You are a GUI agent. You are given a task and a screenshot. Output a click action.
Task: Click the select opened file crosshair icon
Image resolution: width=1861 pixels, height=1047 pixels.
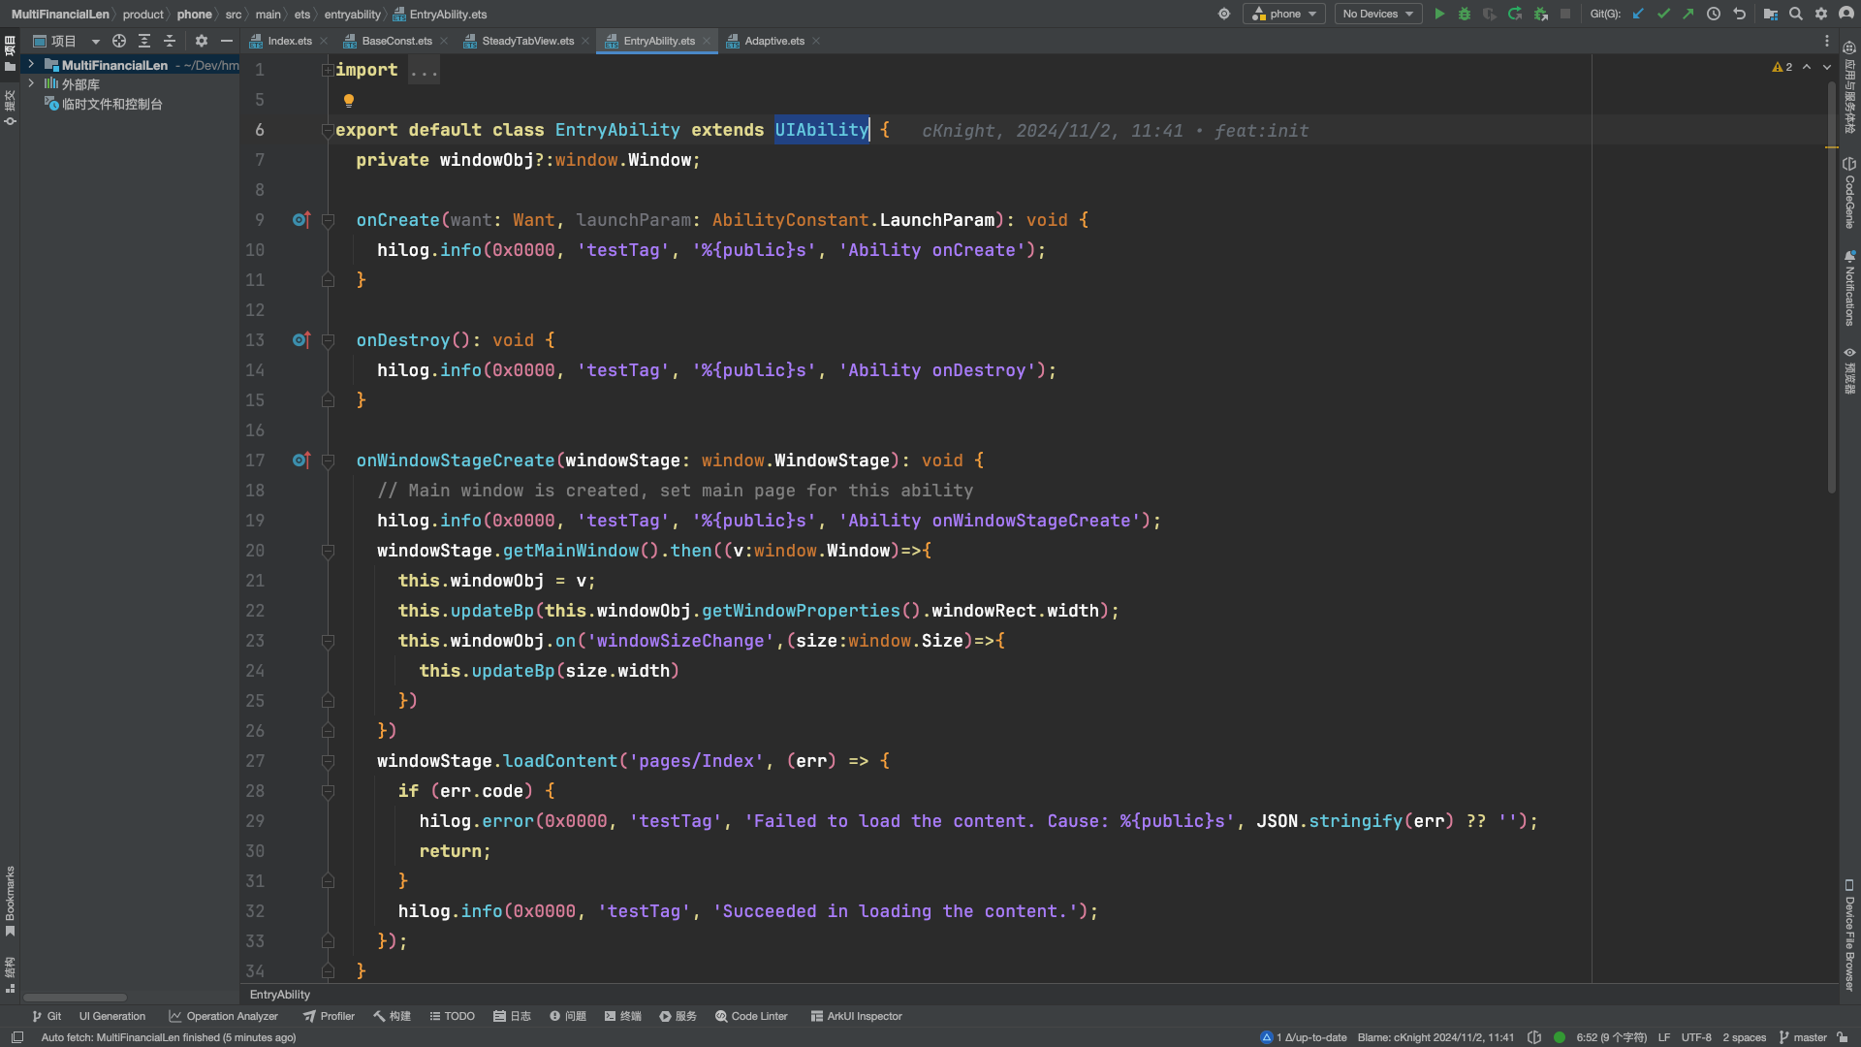pos(119,41)
